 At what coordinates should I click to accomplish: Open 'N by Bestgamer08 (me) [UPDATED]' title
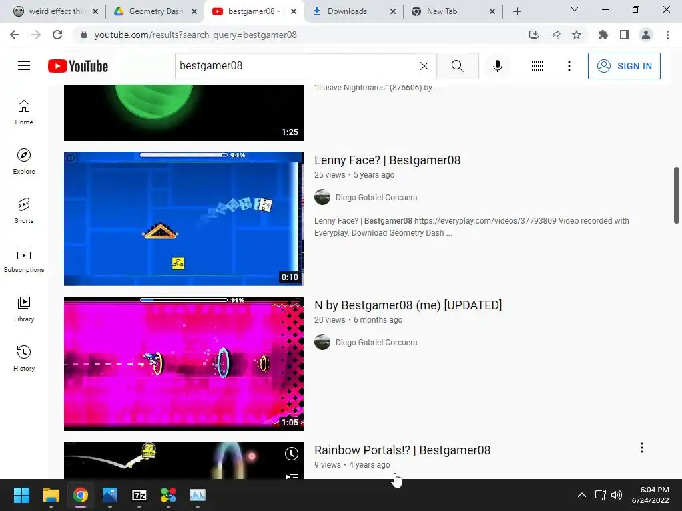coord(408,305)
